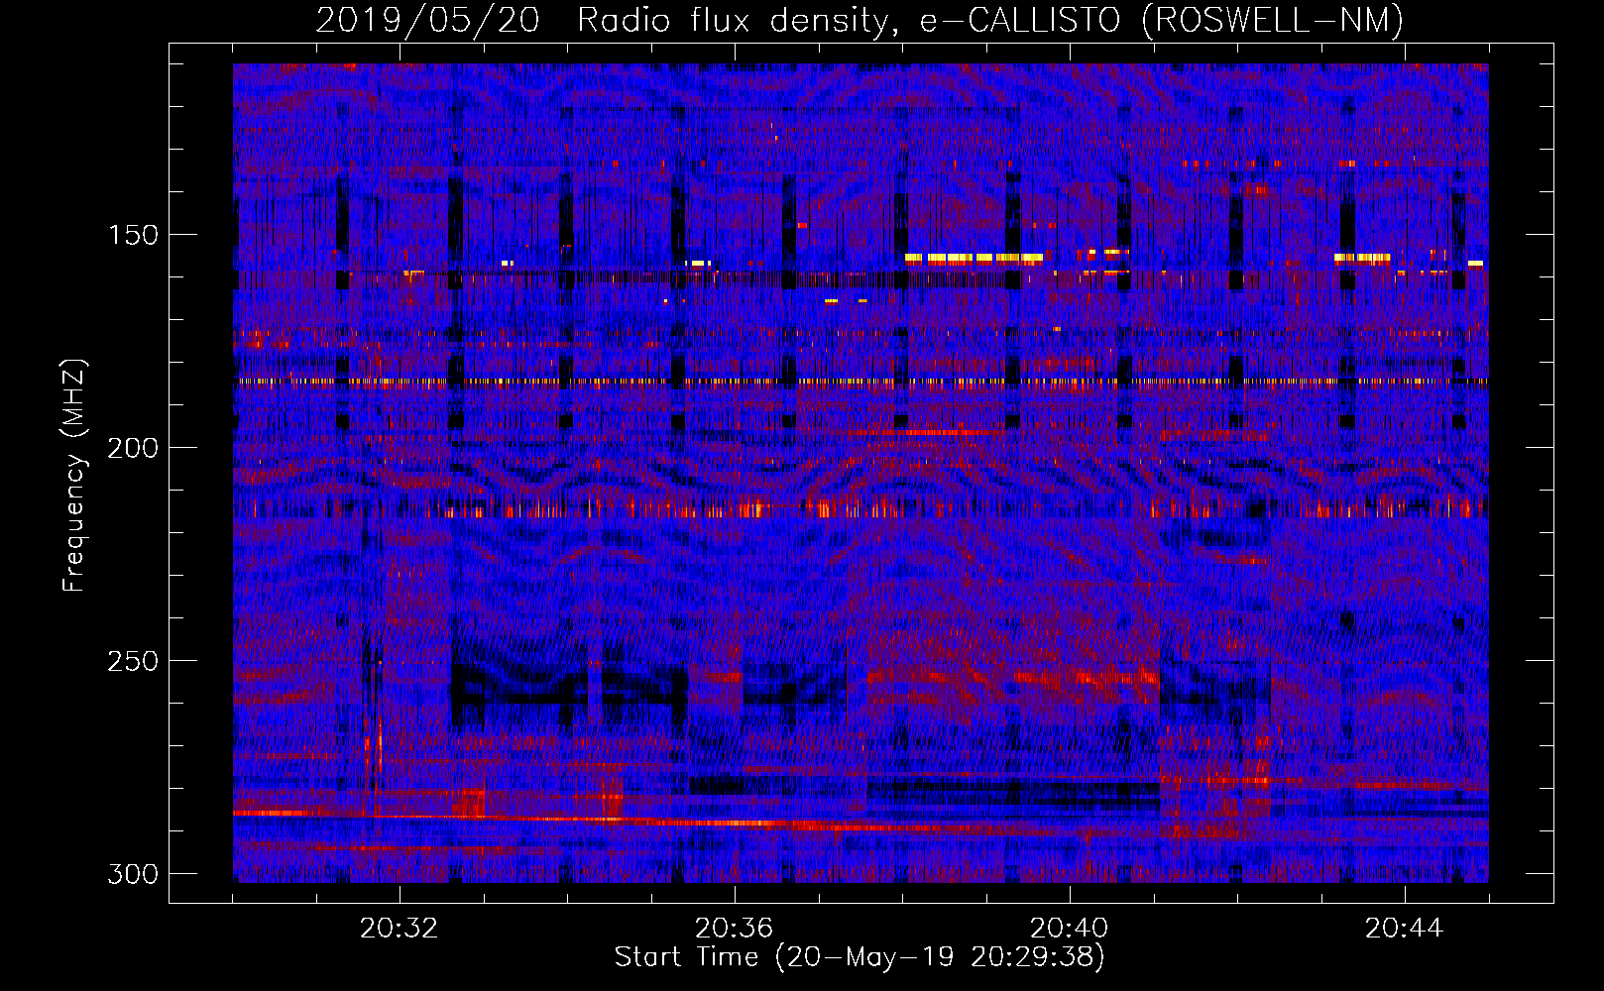Select the 'Frequency (MHZ)' y-axis label
This screenshot has height=991, width=1604.
click(x=73, y=476)
